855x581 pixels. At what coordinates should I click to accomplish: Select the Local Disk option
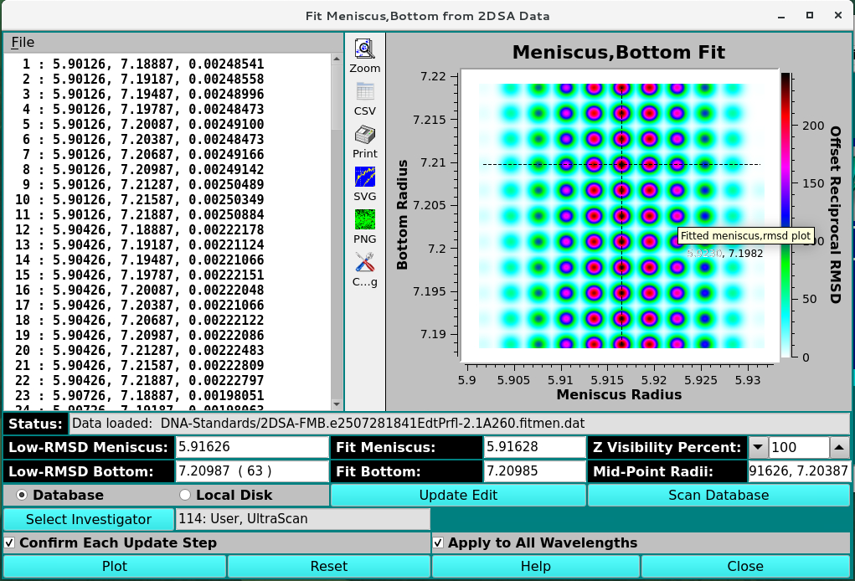pos(185,495)
